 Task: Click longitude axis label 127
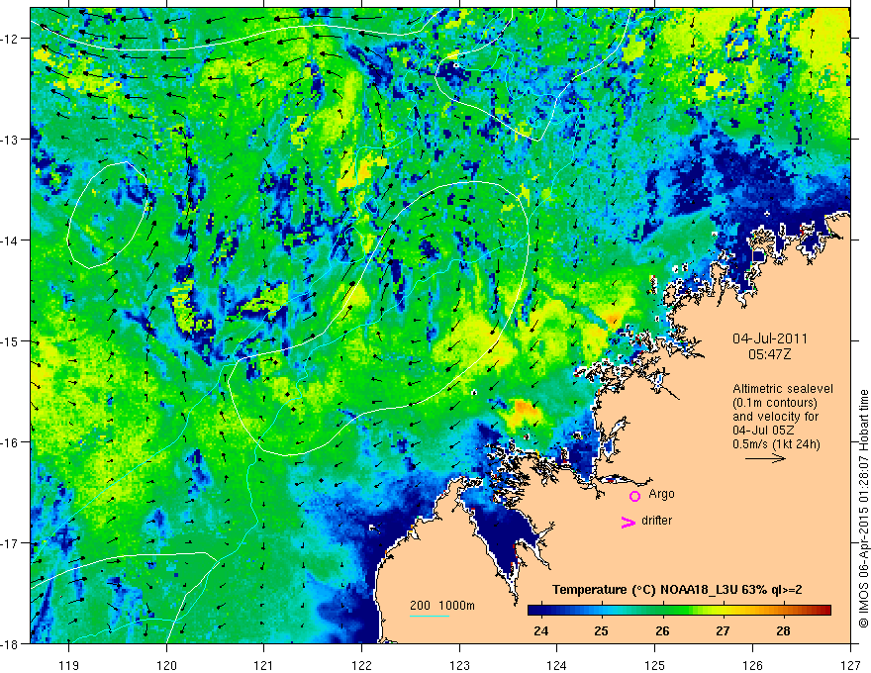pos(850,665)
